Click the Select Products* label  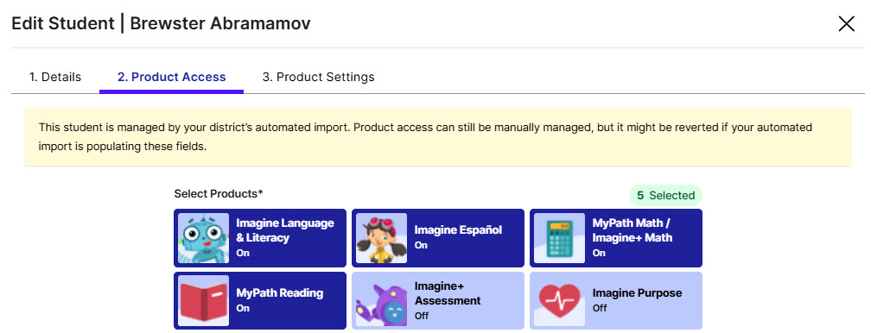tap(219, 194)
